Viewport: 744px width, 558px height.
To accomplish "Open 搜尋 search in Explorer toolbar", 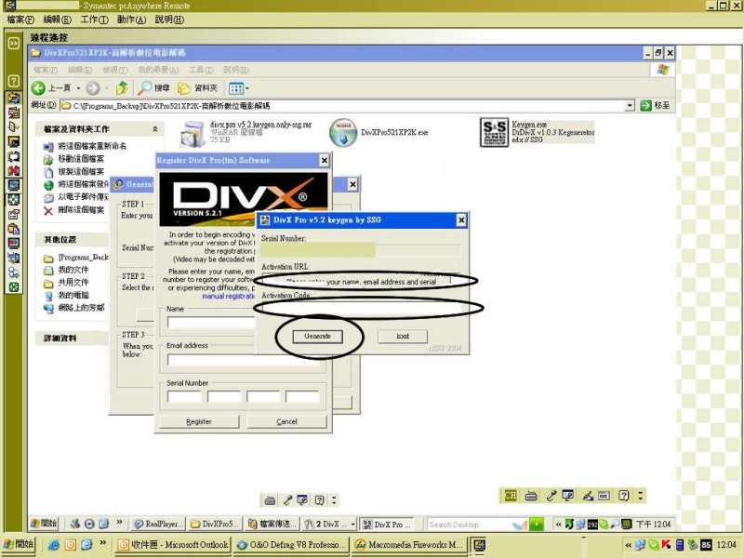I will (x=153, y=87).
